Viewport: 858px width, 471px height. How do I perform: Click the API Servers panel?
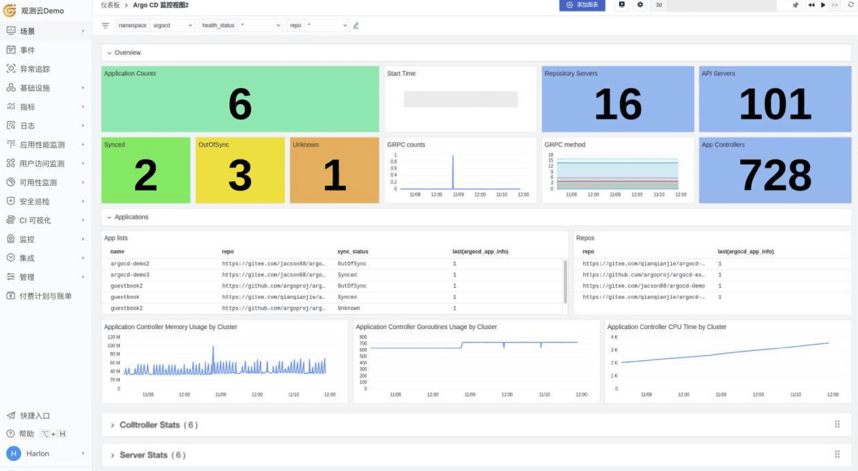coord(775,99)
